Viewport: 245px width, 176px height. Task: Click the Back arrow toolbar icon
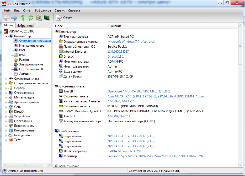(6, 18)
